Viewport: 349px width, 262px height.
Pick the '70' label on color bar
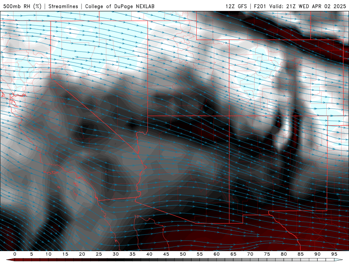250,254
